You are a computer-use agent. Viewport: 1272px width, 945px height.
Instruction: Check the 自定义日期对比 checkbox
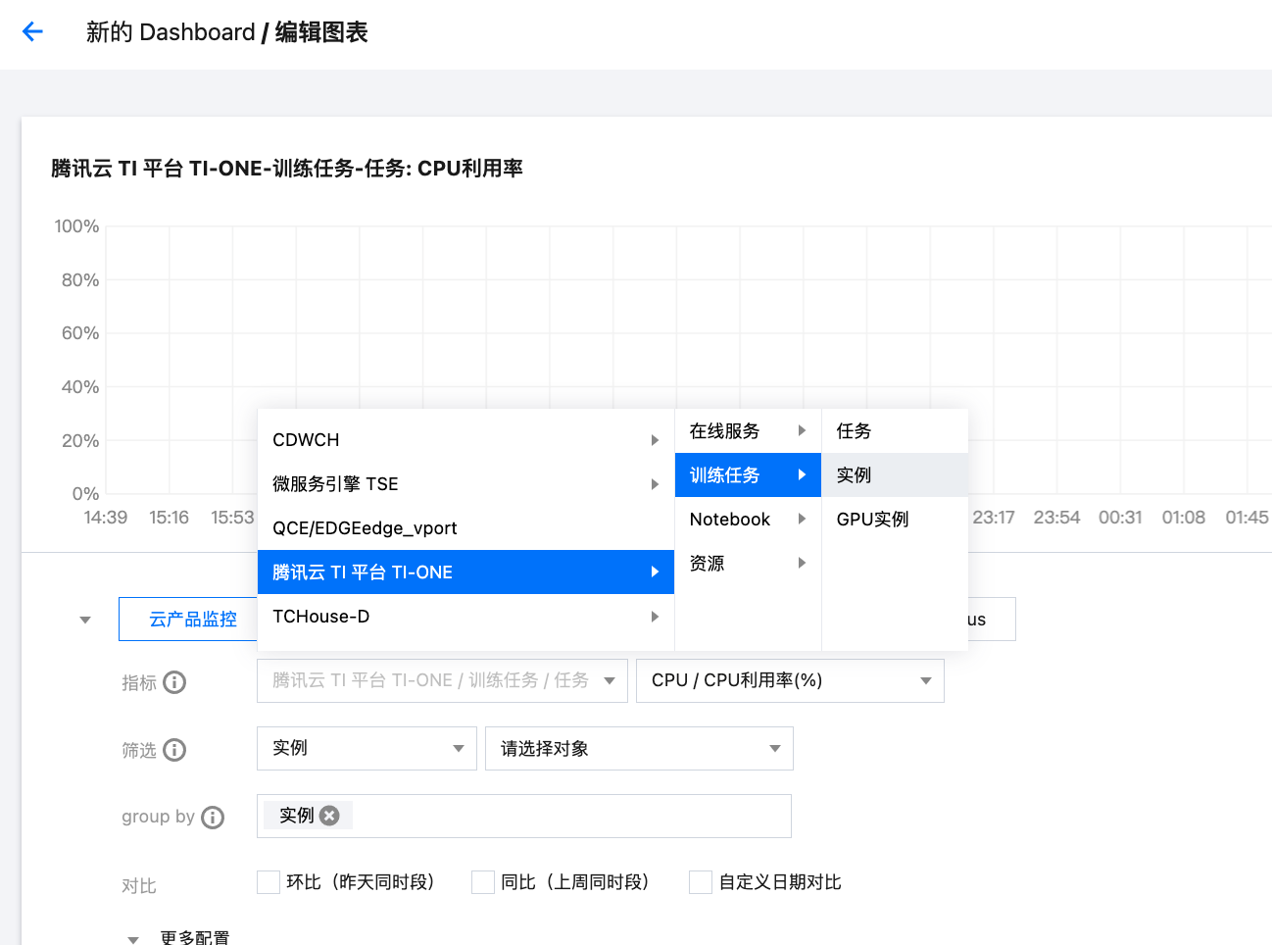[701, 882]
